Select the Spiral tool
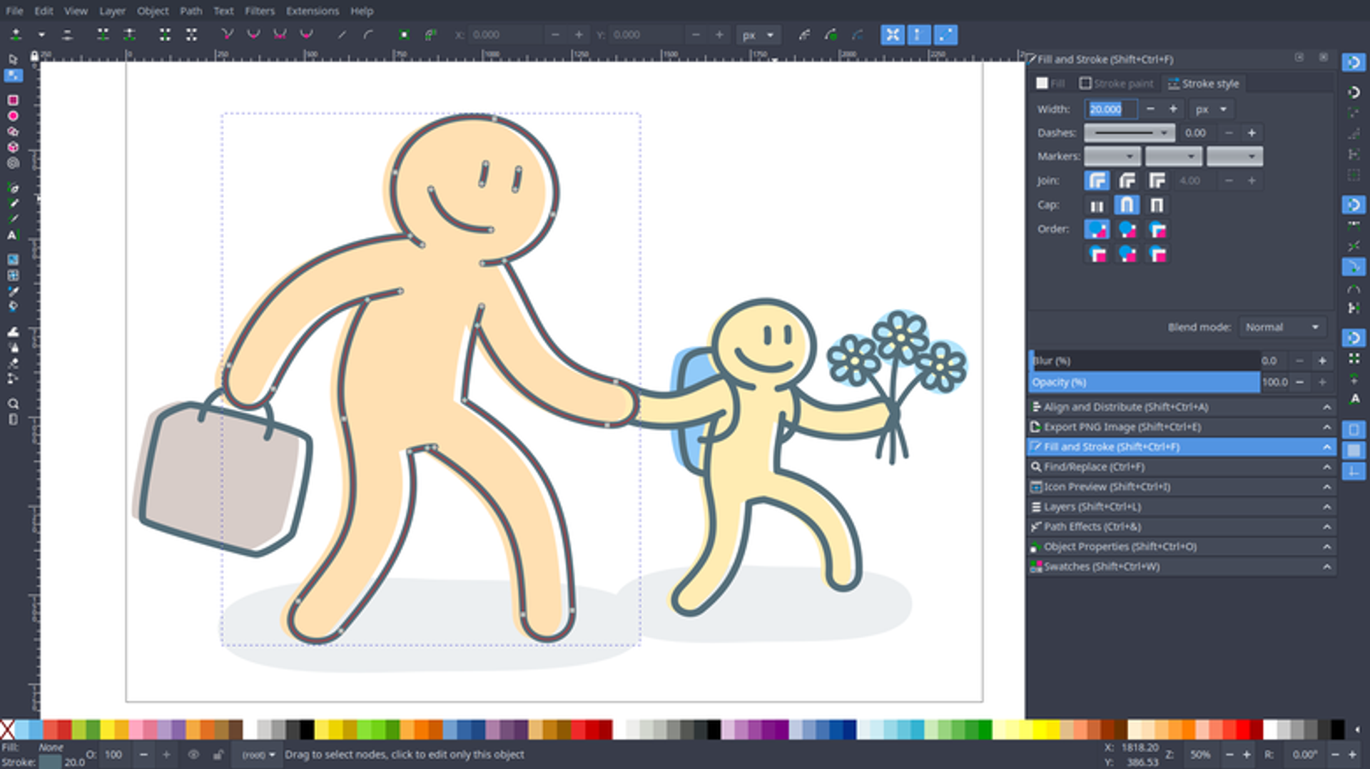The image size is (1370, 769). 13,163
